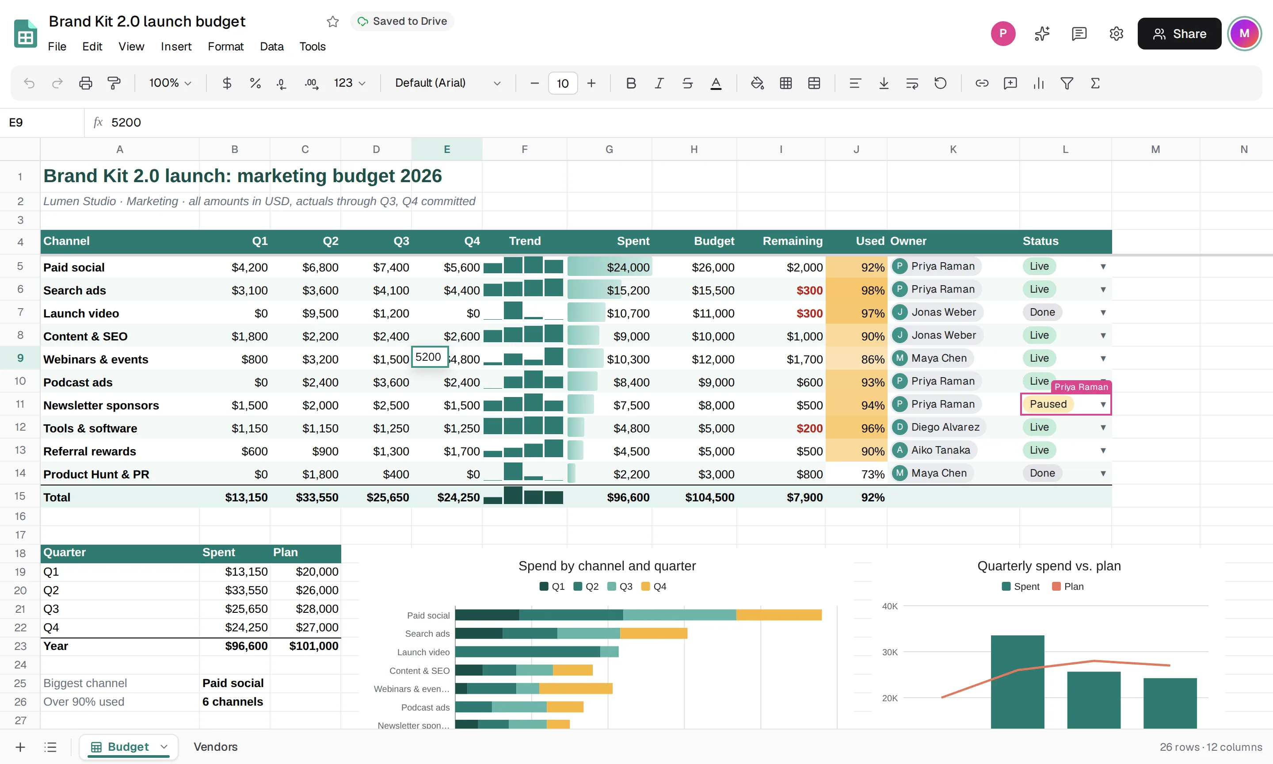
Task: Open horizontal align options
Action: 855,83
